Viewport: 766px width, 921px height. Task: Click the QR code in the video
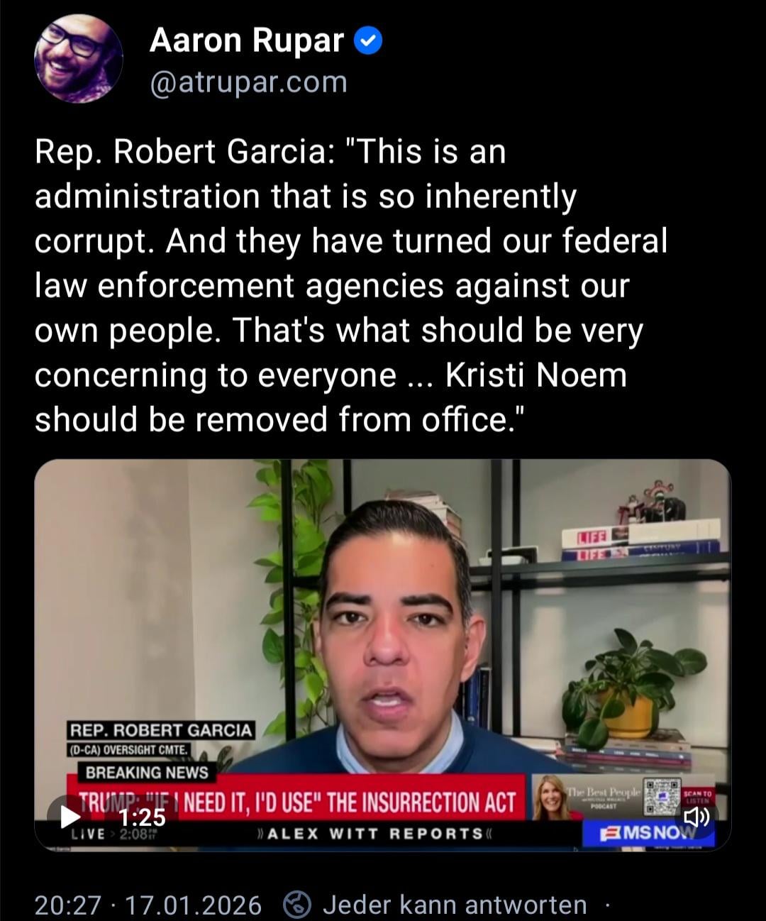(x=661, y=796)
